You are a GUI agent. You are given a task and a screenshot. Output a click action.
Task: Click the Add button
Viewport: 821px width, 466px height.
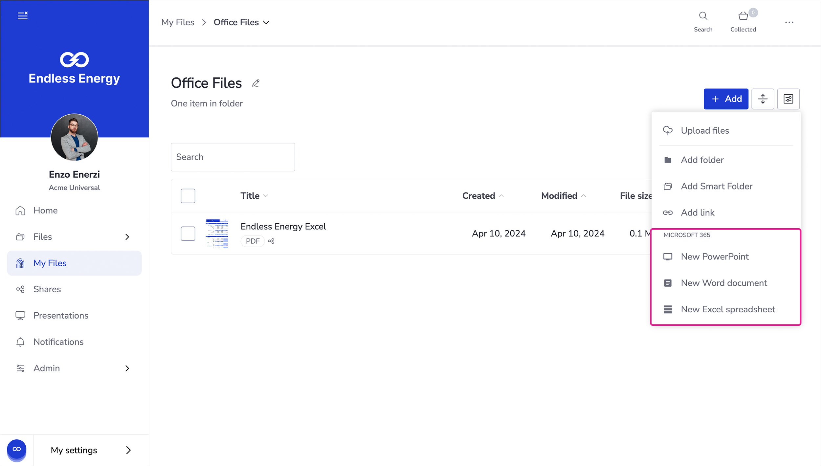pyautogui.click(x=726, y=99)
